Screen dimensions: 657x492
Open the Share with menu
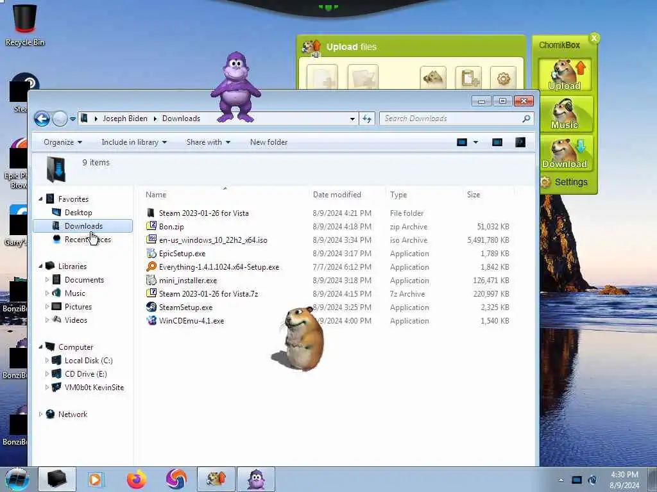click(209, 142)
